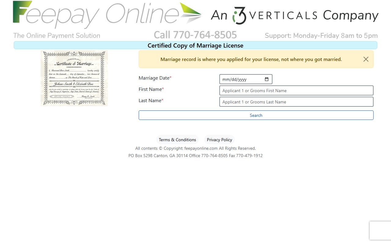Focus the Grooms First Name field

tap(296, 91)
